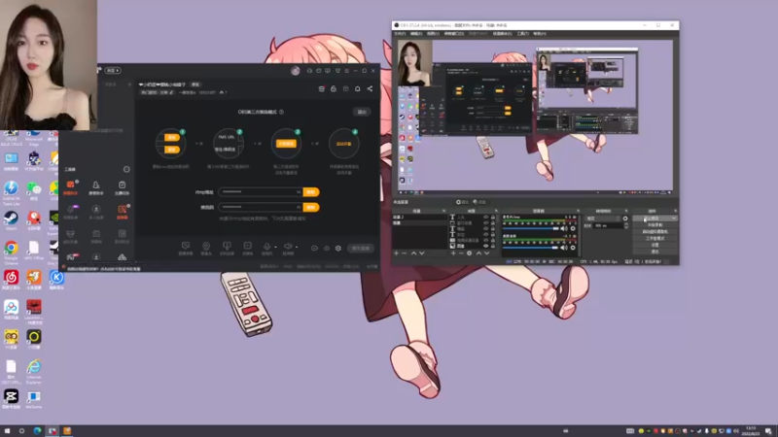The height and width of the screenshot is (437, 778).
Task: Open the Tools menu in OBS
Action: (x=522, y=34)
